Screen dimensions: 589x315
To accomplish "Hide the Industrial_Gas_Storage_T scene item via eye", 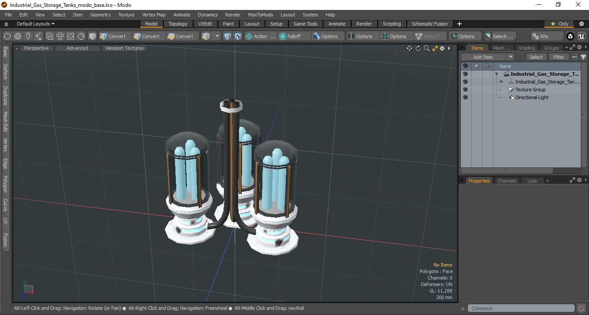I will pyautogui.click(x=465, y=74).
